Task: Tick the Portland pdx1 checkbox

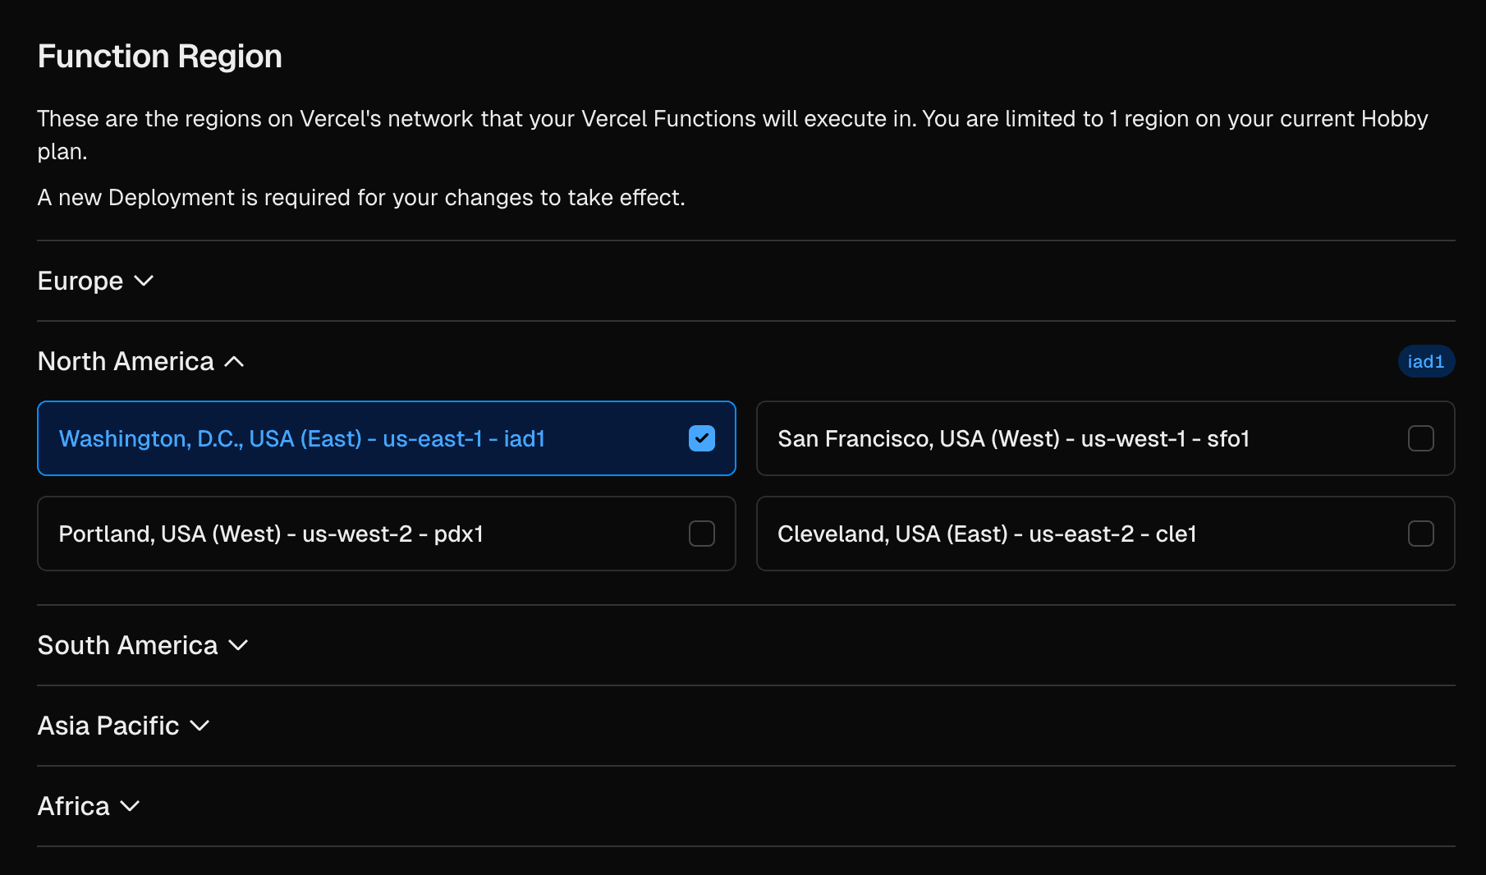Action: 701,534
